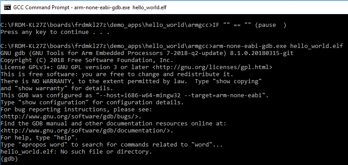This screenshot has height=165, width=348.
Task: Click the IF "" == "" (pause) command
Action: [250, 25]
